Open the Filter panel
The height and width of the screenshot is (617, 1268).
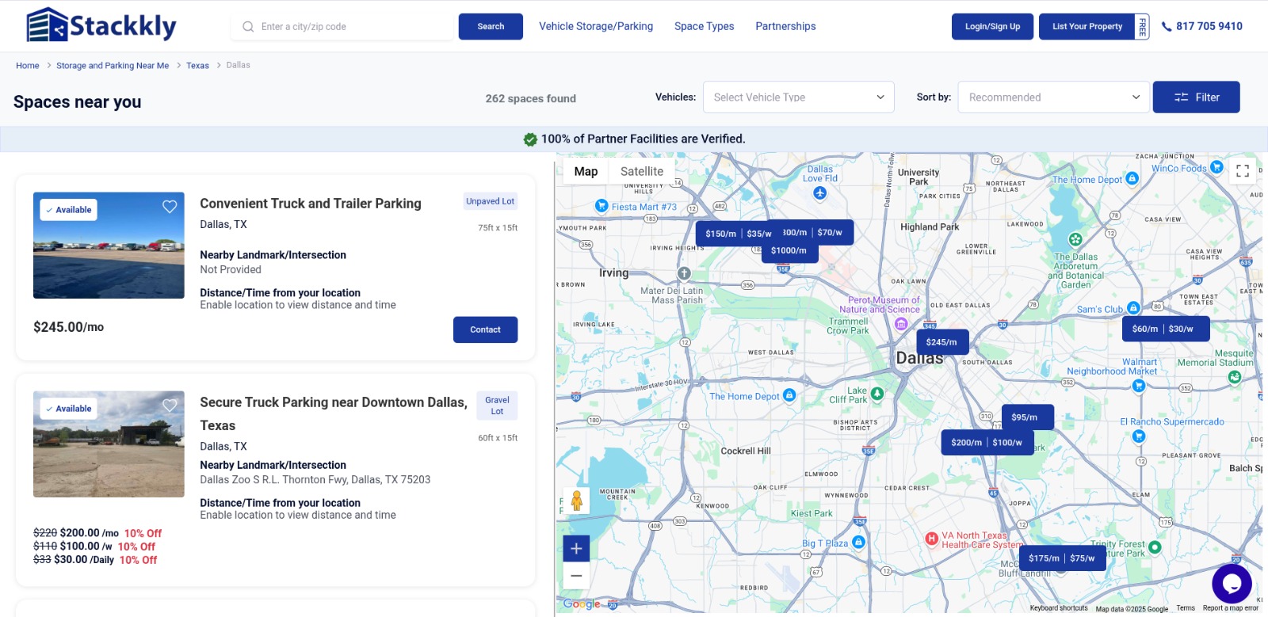(x=1197, y=97)
